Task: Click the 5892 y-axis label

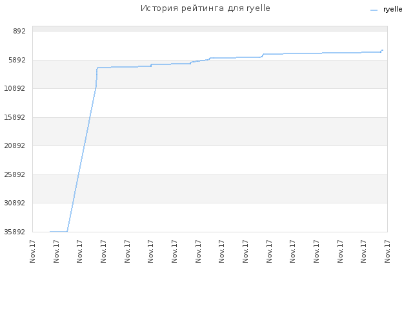Action: click(17, 60)
